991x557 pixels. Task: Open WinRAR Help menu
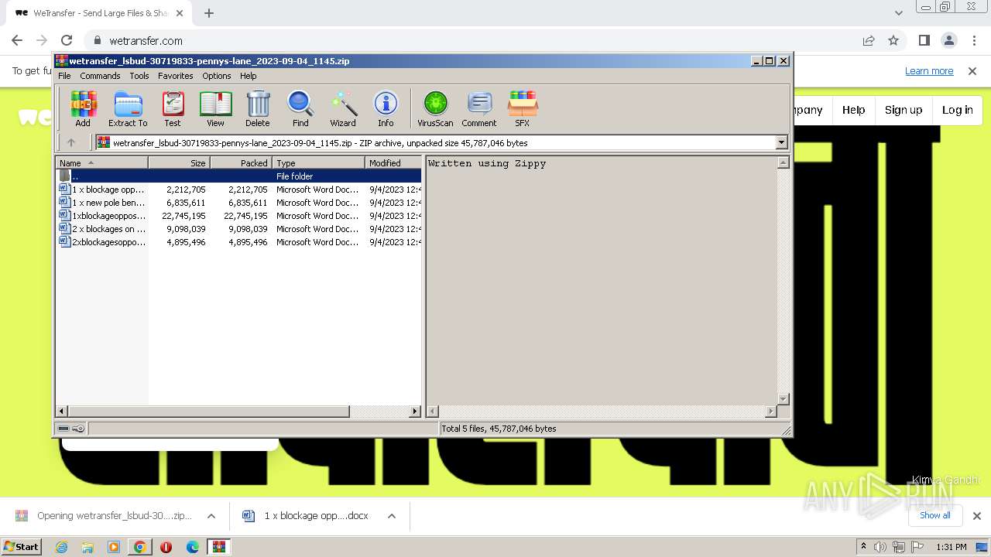[249, 76]
